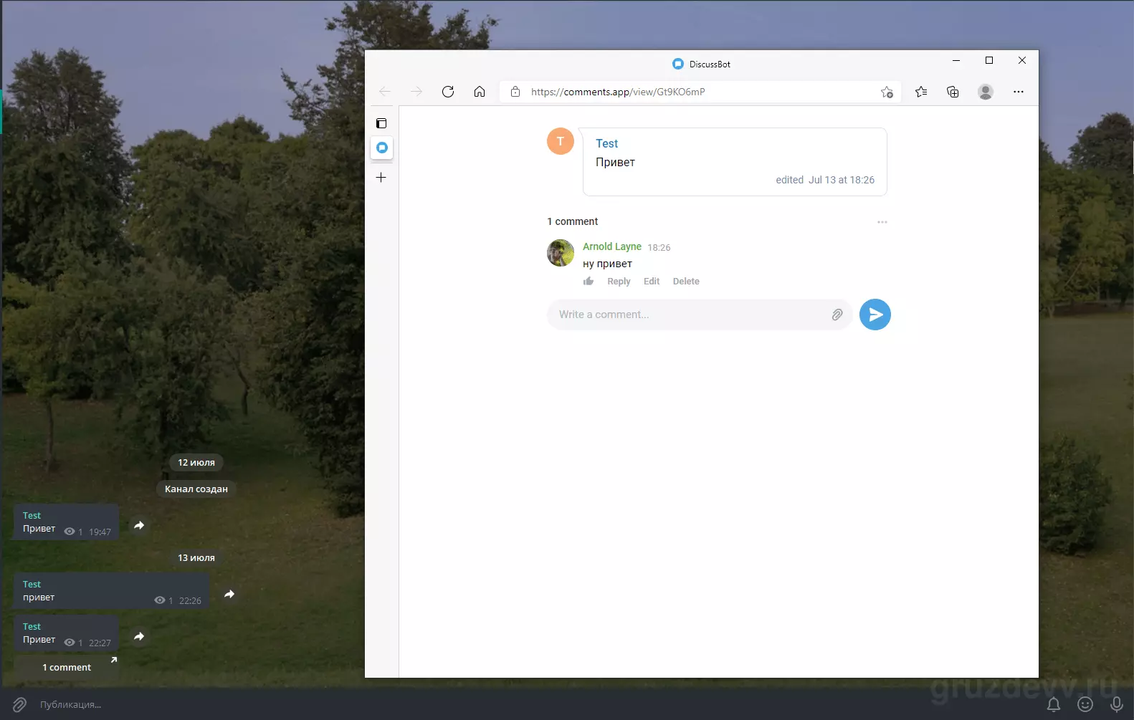Attach a file to the comment
This screenshot has width=1134, height=720.
pyautogui.click(x=837, y=315)
